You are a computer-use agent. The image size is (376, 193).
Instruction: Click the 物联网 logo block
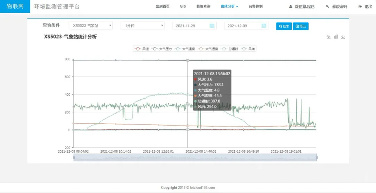15,7
